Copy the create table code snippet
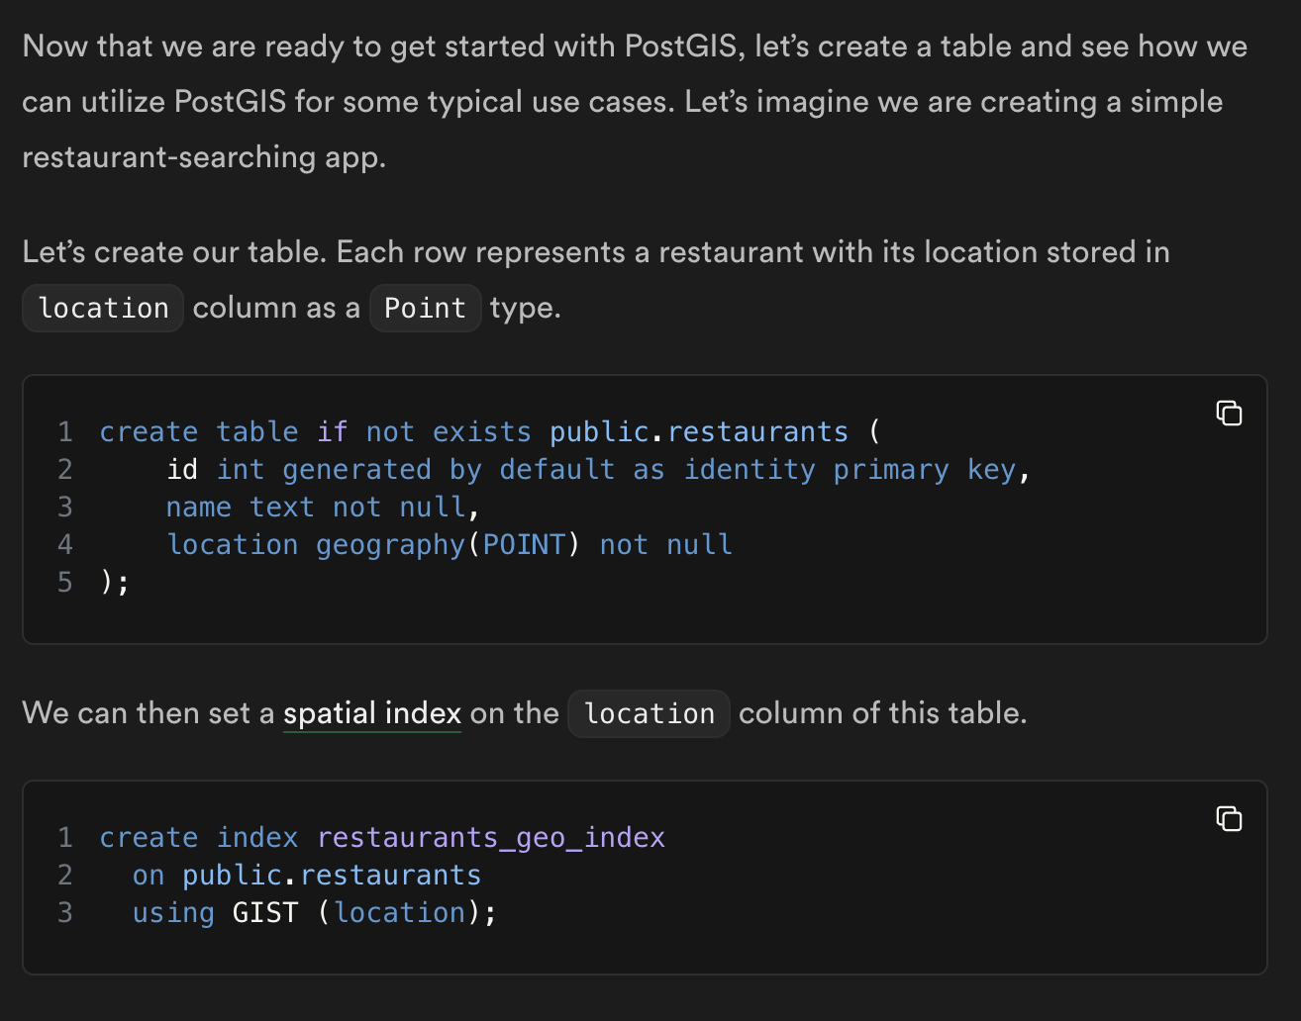This screenshot has width=1301, height=1021. (1229, 415)
